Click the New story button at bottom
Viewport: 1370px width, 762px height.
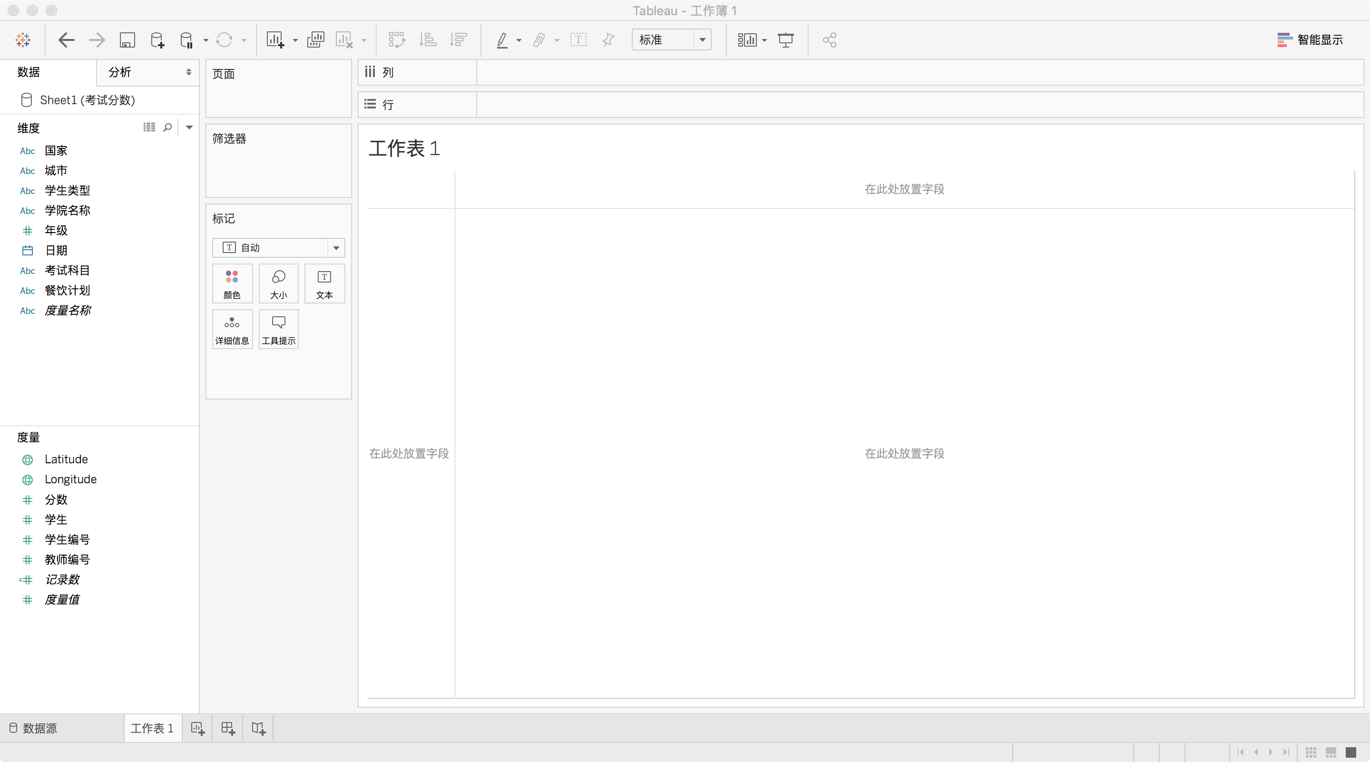[x=258, y=728]
